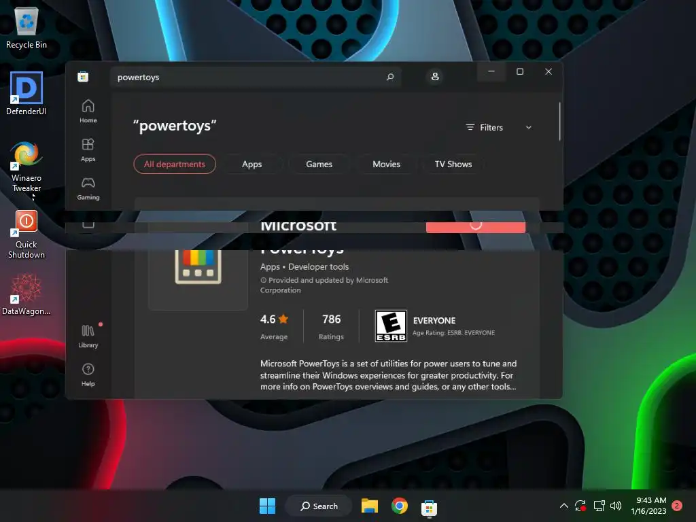Open network status tray icon
This screenshot has width=696, height=522.
[x=599, y=506]
